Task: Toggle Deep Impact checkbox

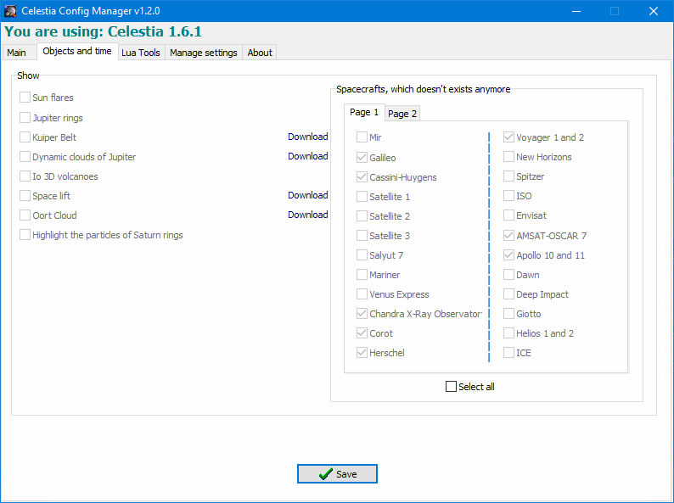Action: (x=509, y=294)
